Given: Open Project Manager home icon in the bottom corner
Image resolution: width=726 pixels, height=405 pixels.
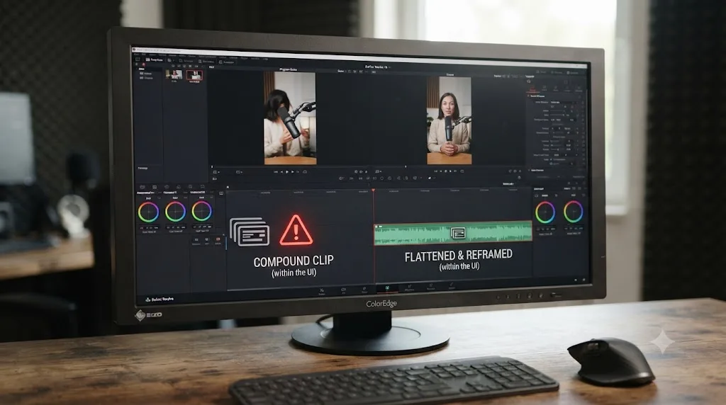Looking at the screenshot, I should 576,280.
